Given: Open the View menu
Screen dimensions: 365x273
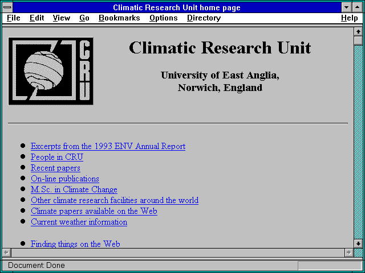Looking at the screenshot, I should point(61,18).
